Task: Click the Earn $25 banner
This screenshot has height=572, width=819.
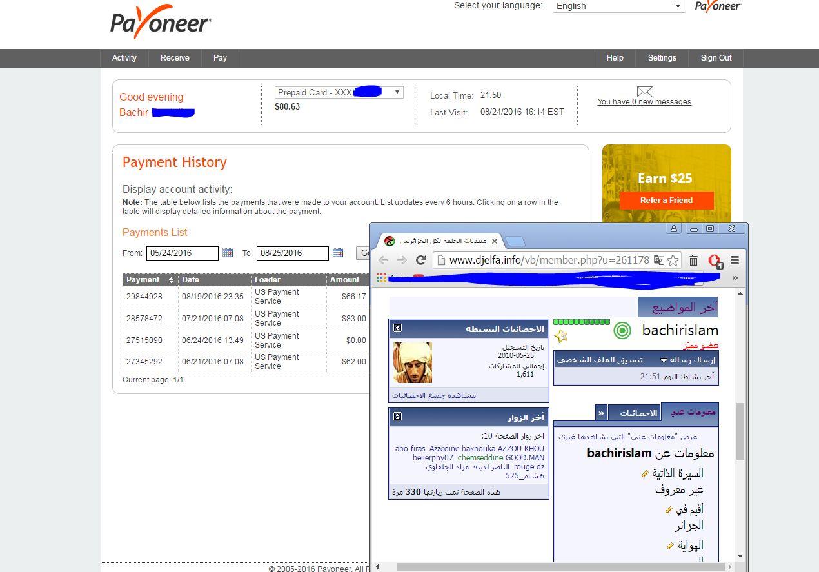Action: [x=665, y=179]
